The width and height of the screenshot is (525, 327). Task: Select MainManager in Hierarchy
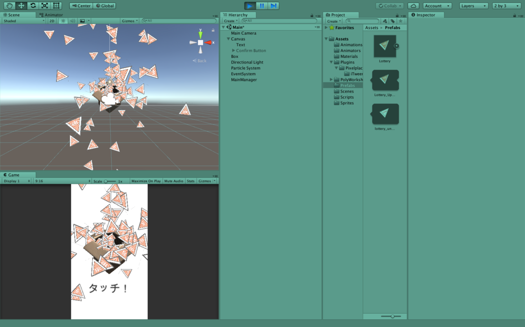click(244, 80)
